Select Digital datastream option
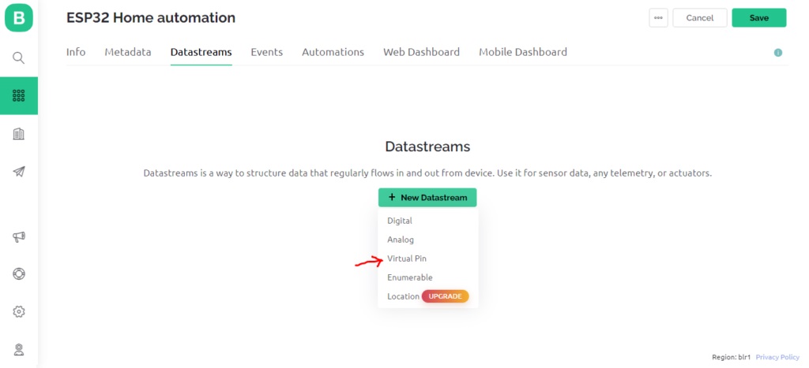809x368 pixels. 400,221
